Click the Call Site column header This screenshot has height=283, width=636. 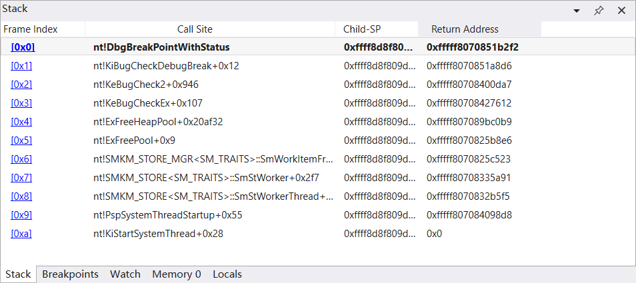[195, 29]
